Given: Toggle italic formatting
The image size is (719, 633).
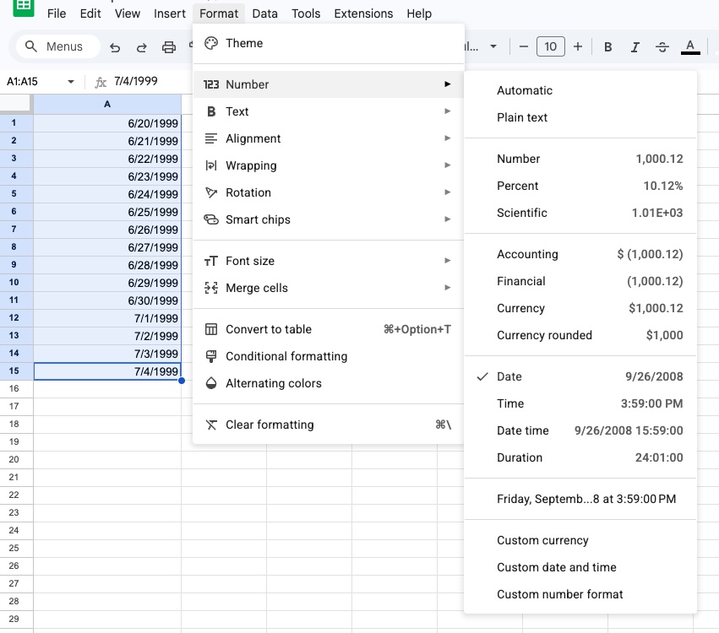Looking at the screenshot, I should pos(635,47).
